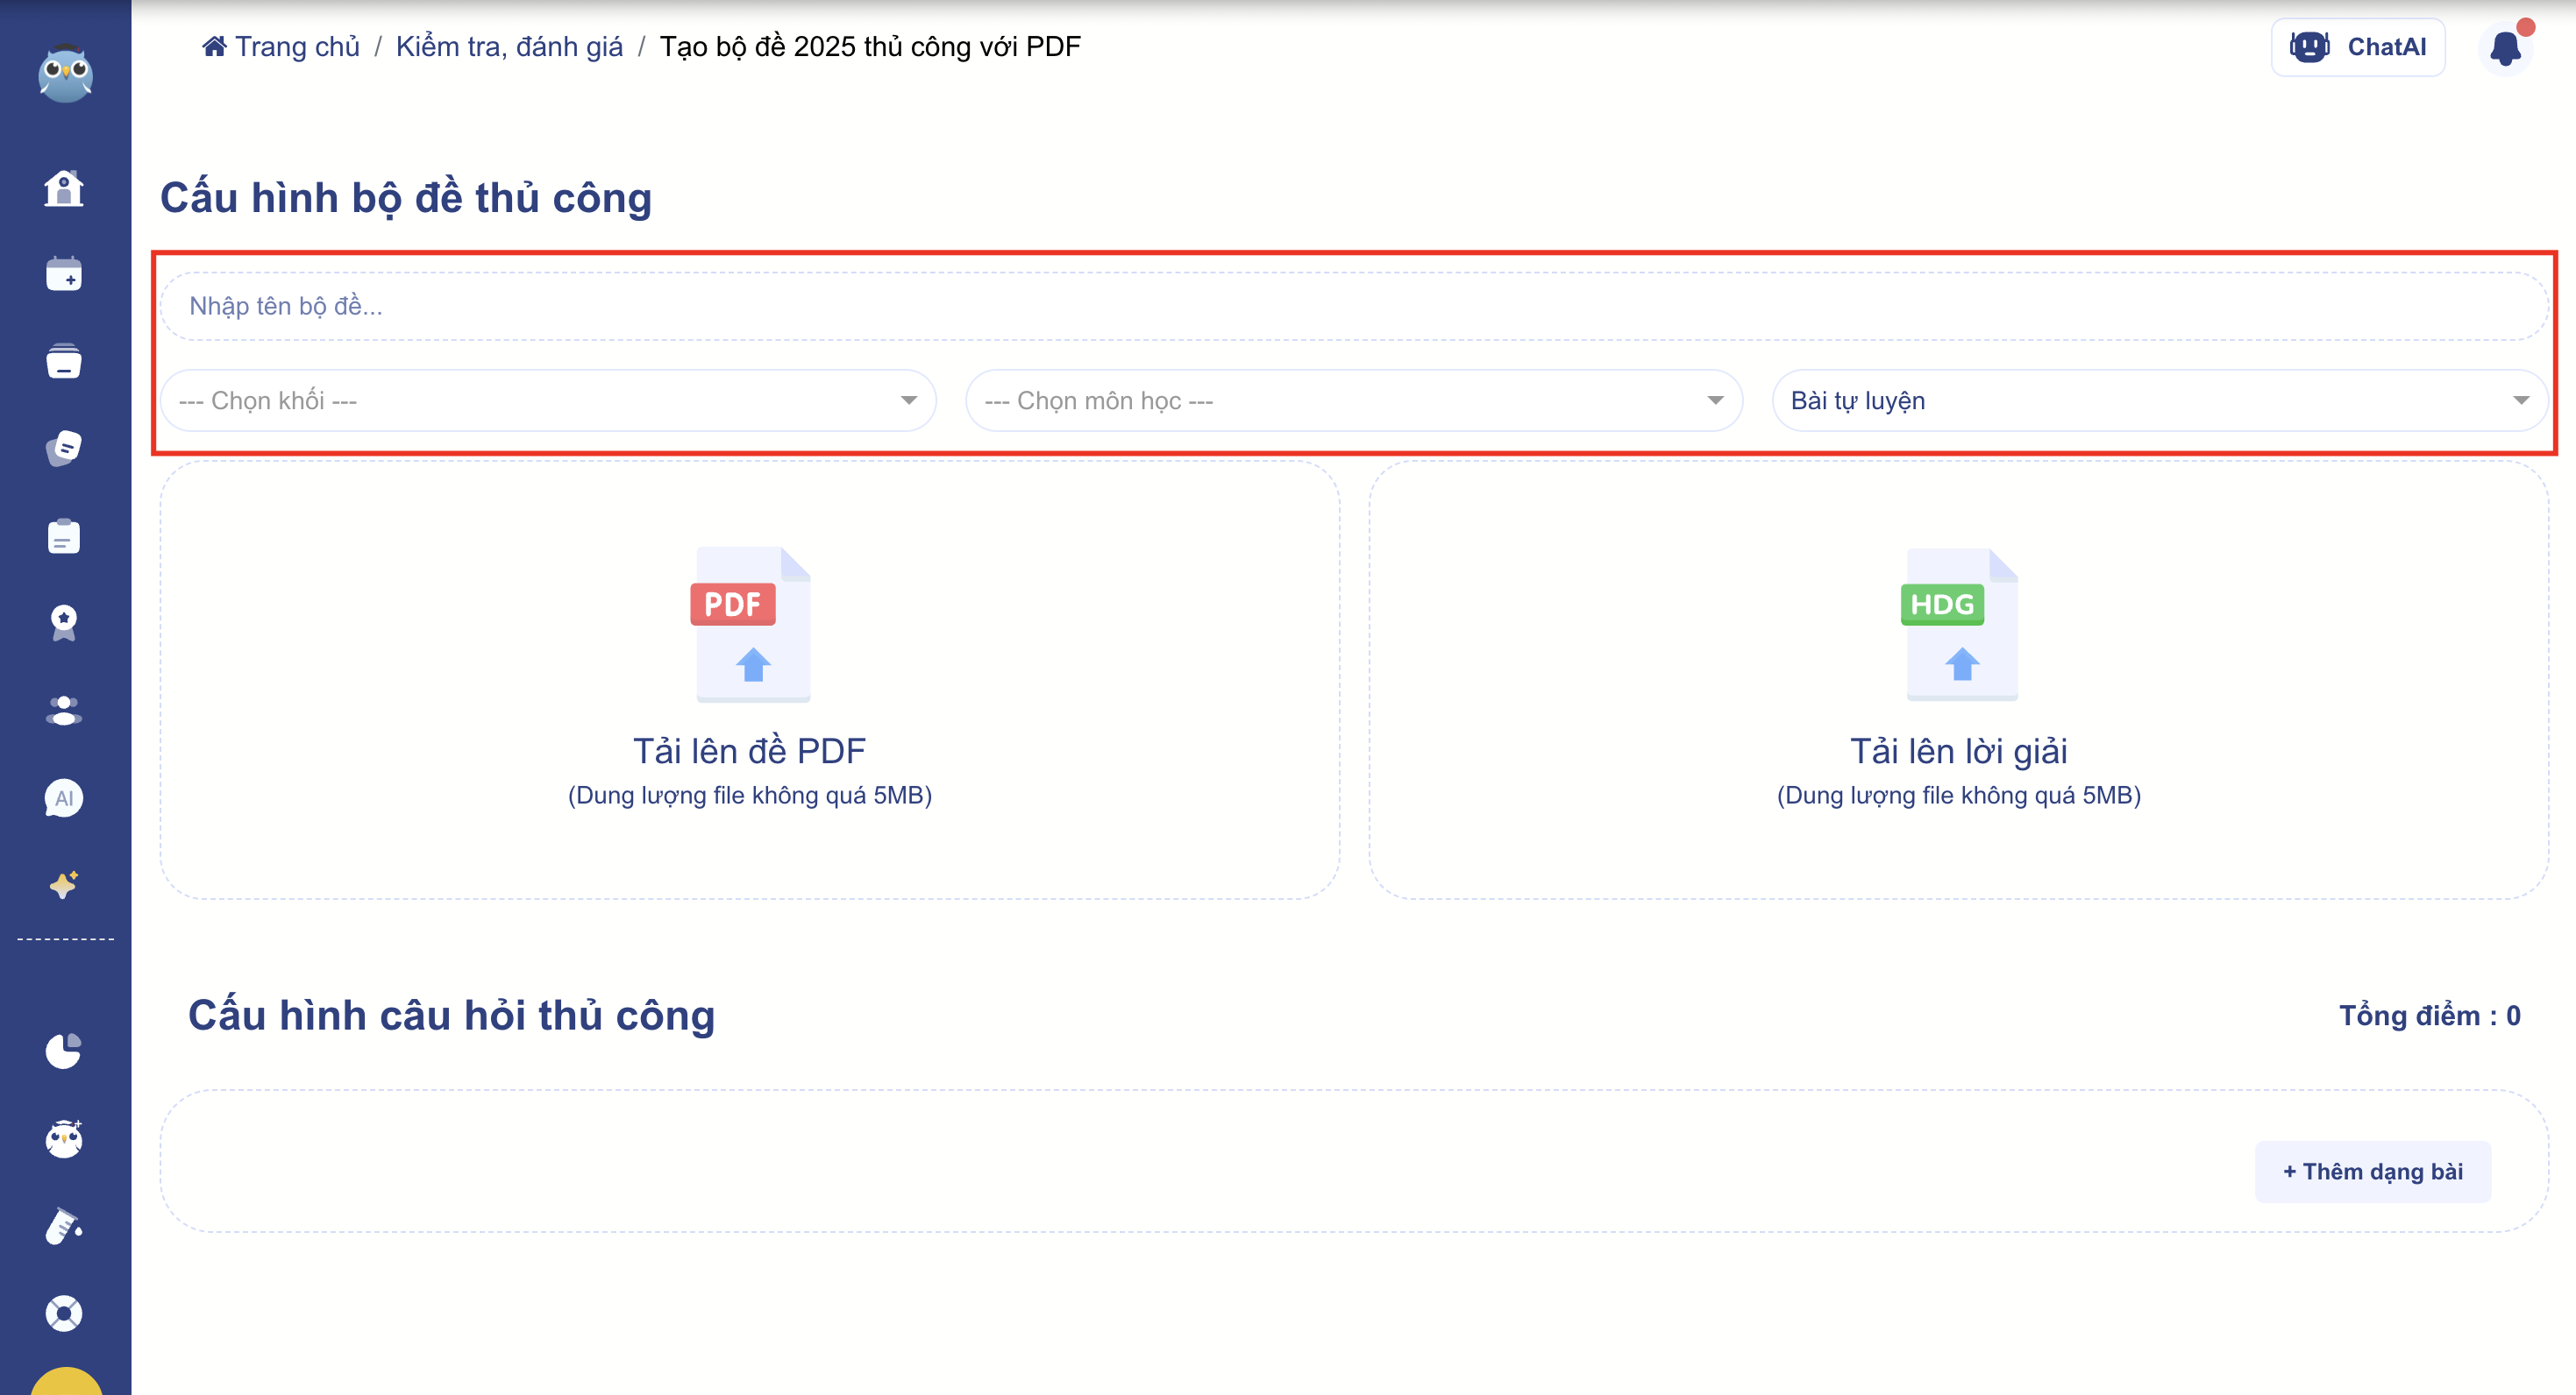
Task: Open Kiểm tra, đánh giá breadcrumb
Action: [x=509, y=47]
